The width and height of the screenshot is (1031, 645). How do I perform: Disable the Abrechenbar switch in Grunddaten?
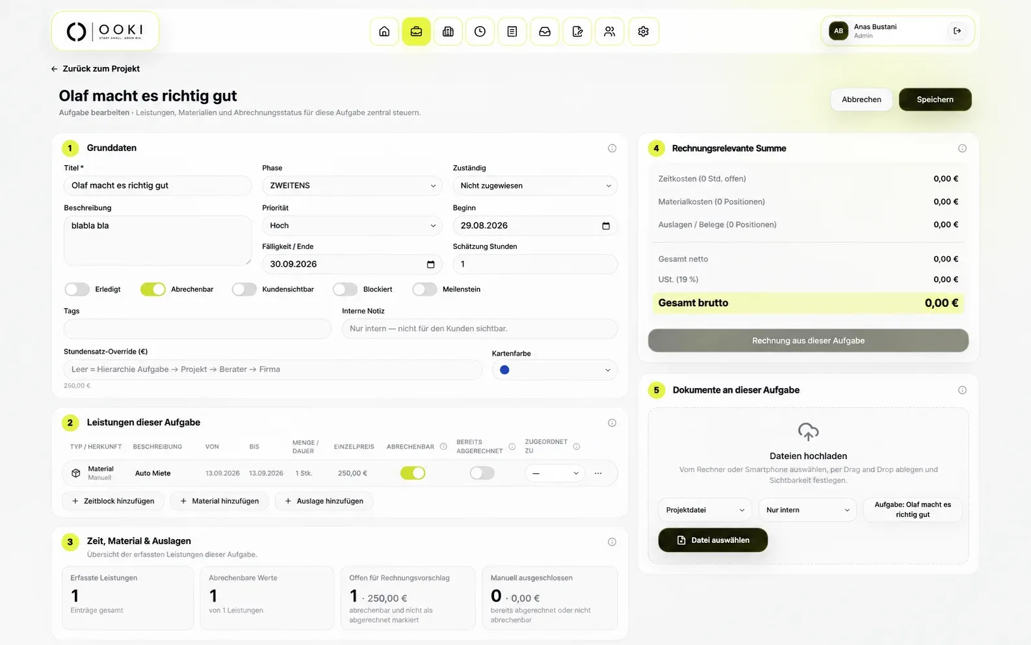[x=153, y=289]
